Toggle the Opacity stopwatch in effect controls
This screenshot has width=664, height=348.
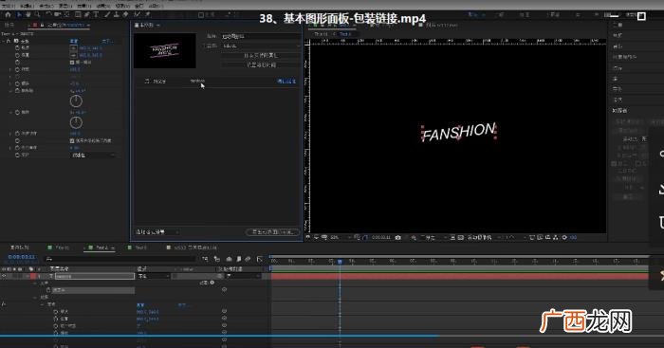(x=17, y=134)
